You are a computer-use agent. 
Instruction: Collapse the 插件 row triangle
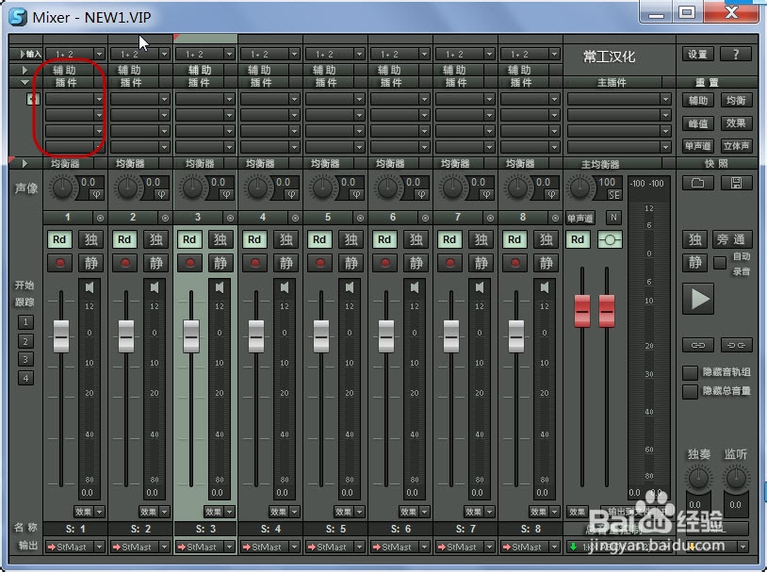point(24,83)
